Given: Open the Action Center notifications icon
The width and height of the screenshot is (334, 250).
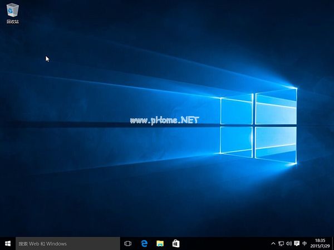Looking at the screenshot, I should click(297, 243).
